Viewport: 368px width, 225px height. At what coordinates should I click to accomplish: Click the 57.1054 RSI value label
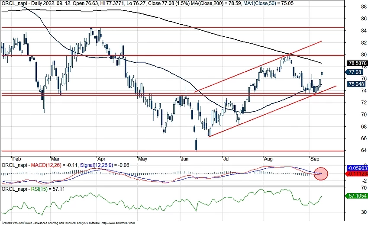356,196
